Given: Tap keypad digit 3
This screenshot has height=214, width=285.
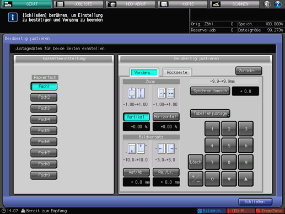Looking at the screenshot, I should [x=246, y=129].
